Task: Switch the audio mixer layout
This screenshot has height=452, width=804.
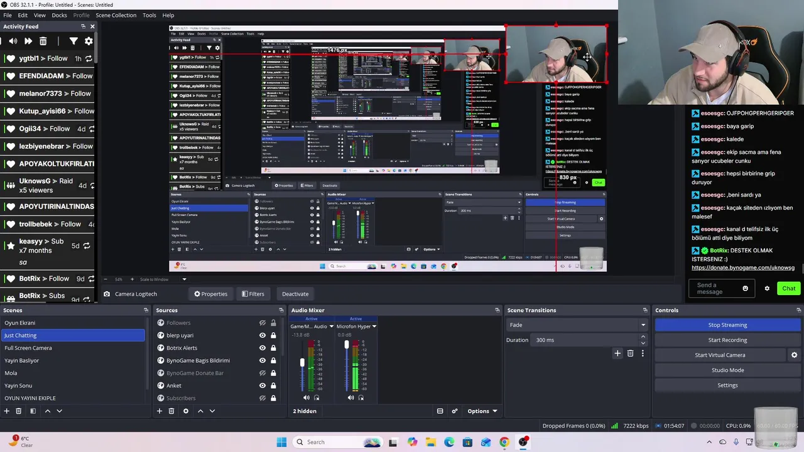Action: [x=440, y=411]
